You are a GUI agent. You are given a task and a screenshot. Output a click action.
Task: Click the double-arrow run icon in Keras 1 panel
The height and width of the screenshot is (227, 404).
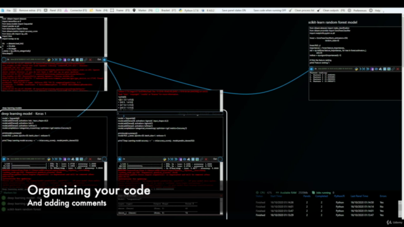click(60, 159)
